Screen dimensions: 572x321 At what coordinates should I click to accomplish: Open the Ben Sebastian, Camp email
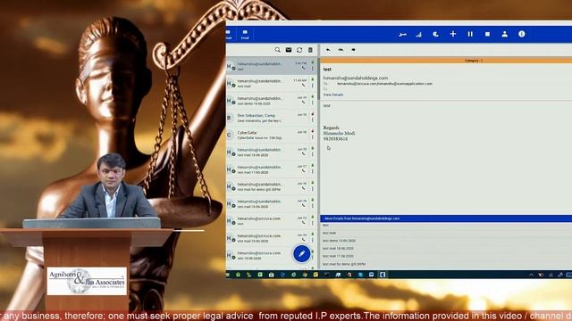coord(272,118)
